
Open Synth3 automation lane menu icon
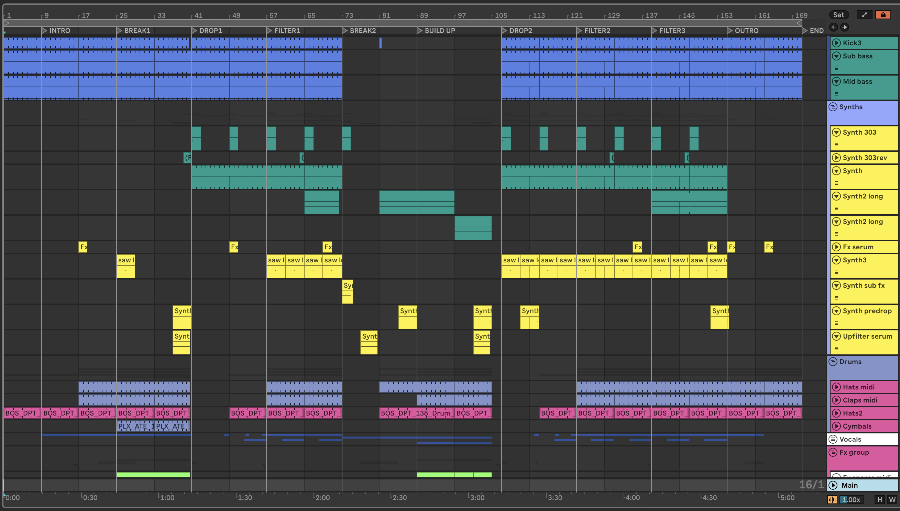point(836,272)
